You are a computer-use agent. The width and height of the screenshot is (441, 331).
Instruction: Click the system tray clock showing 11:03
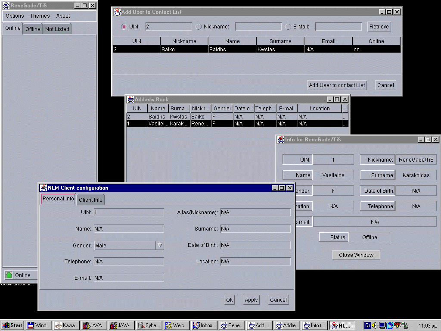pos(428,326)
